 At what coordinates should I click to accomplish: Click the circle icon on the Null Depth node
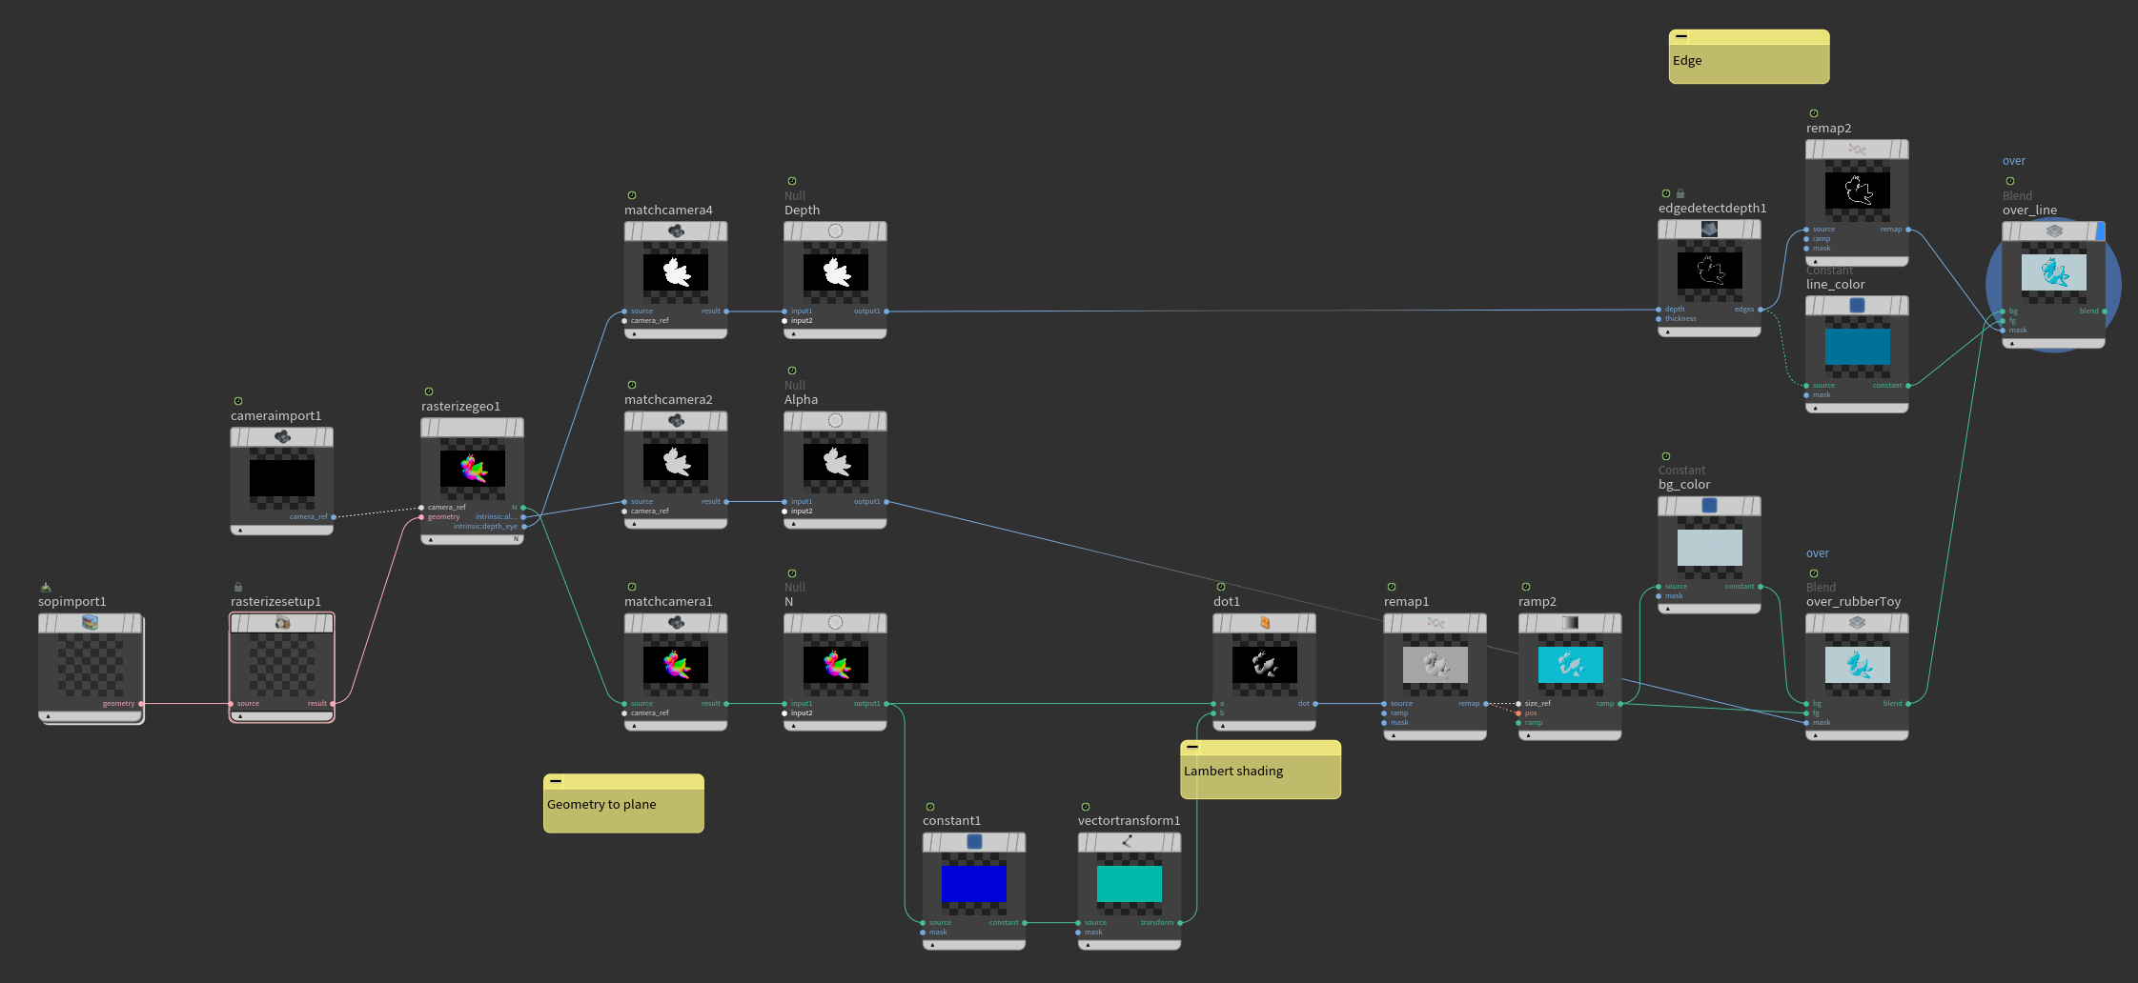834,231
